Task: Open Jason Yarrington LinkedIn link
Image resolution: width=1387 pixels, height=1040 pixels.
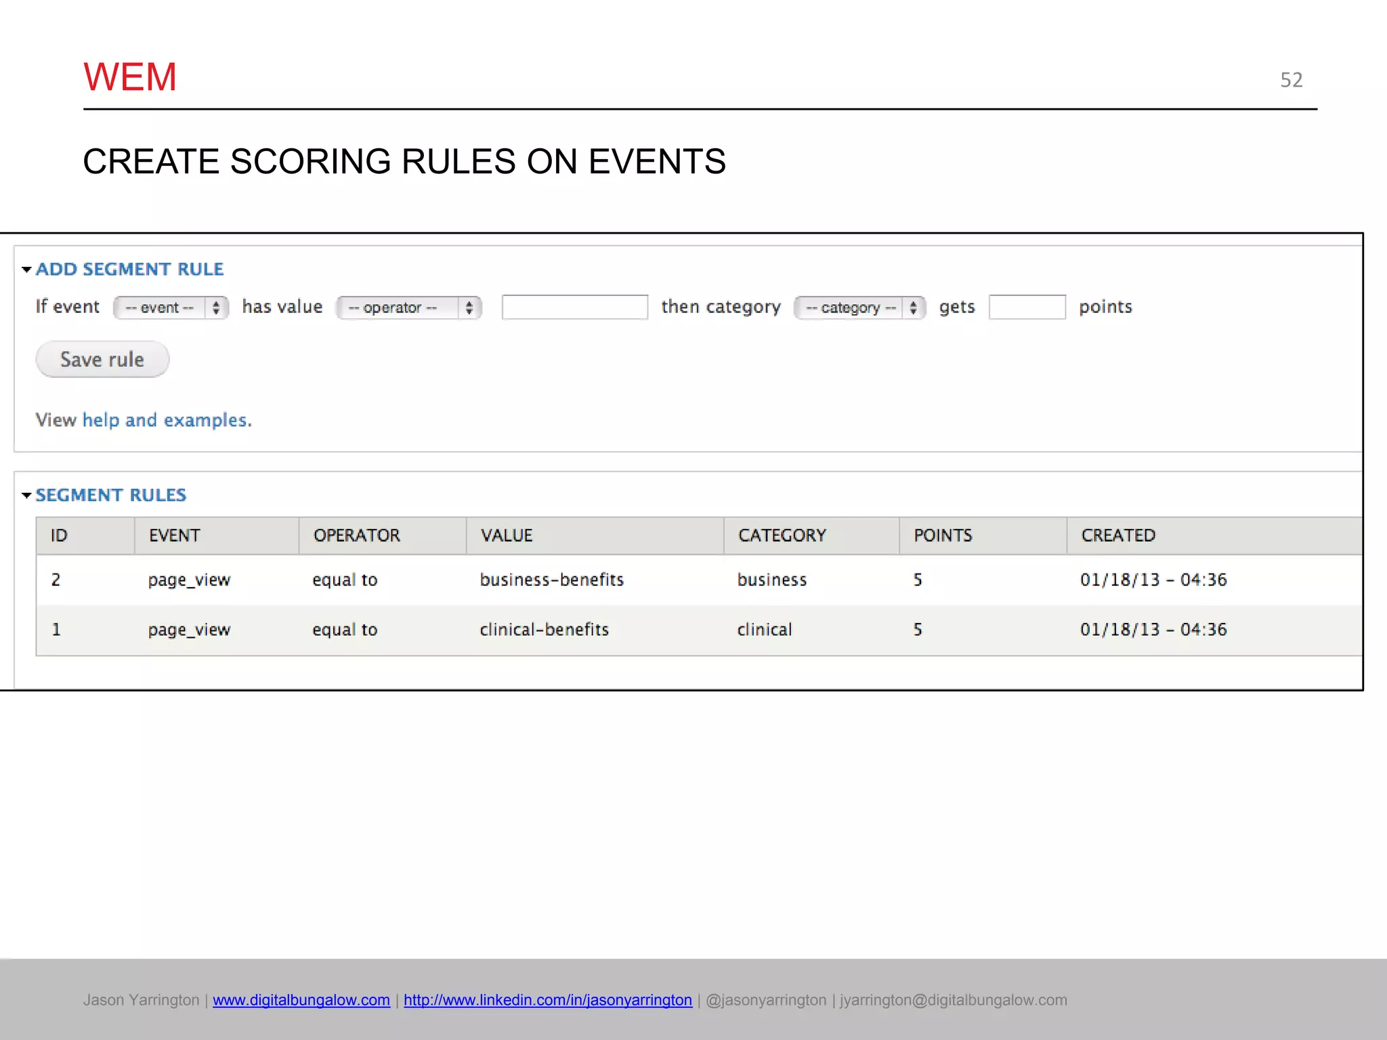Action: [548, 1000]
